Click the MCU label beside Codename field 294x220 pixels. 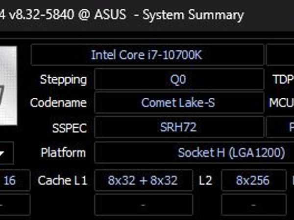282,103
